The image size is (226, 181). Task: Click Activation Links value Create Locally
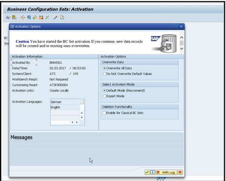pos(59,90)
